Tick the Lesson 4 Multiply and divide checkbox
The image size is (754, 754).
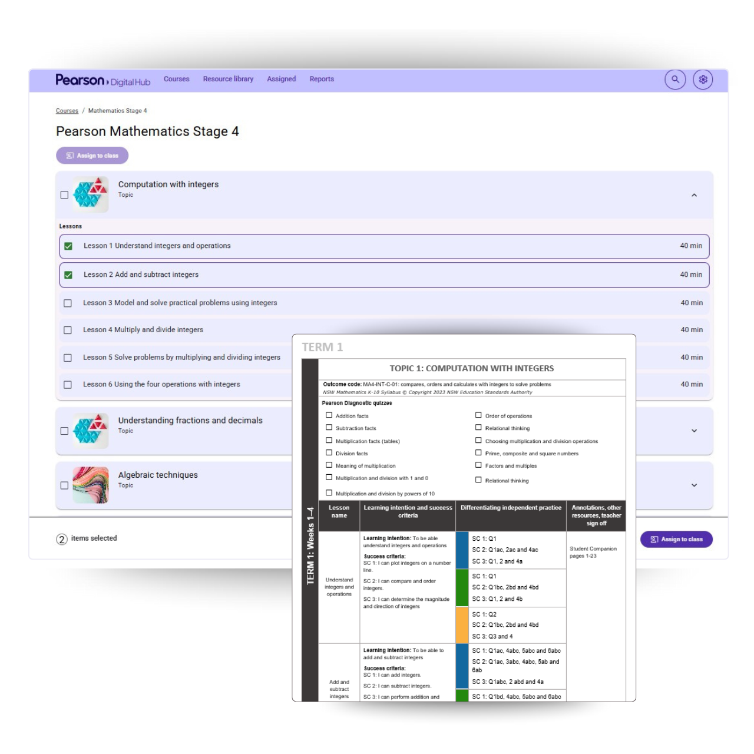click(x=68, y=330)
